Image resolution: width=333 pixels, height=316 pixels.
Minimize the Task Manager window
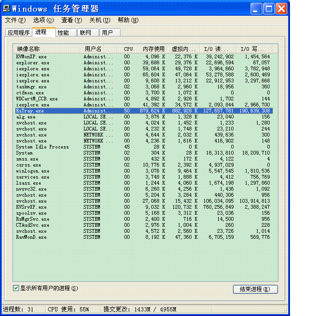click(x=256, y=9)
